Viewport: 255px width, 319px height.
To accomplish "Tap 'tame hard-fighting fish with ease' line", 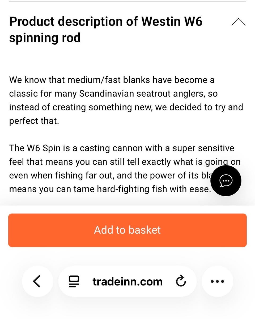I will coord(110,189).
